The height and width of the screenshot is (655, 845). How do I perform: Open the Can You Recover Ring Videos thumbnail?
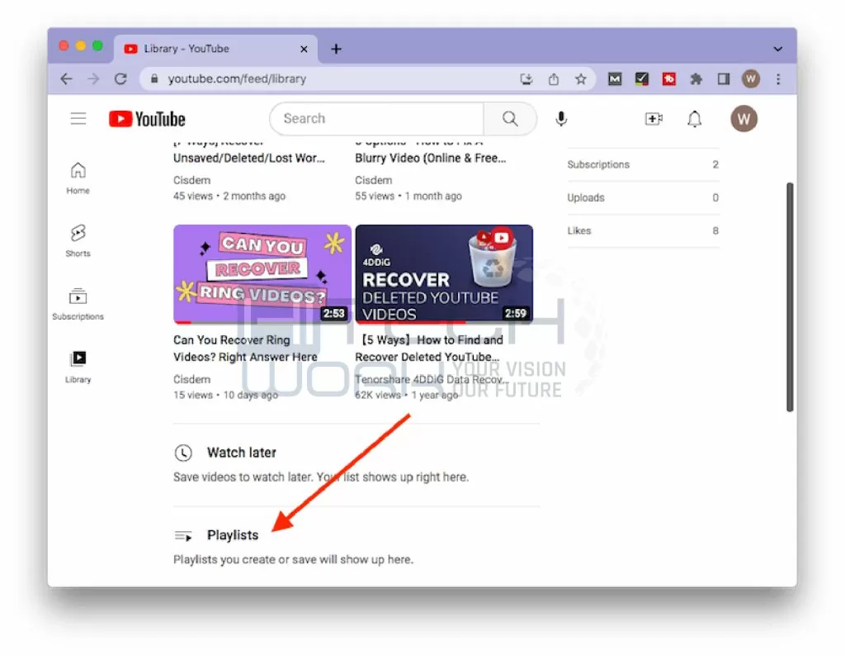click(262, 274)
